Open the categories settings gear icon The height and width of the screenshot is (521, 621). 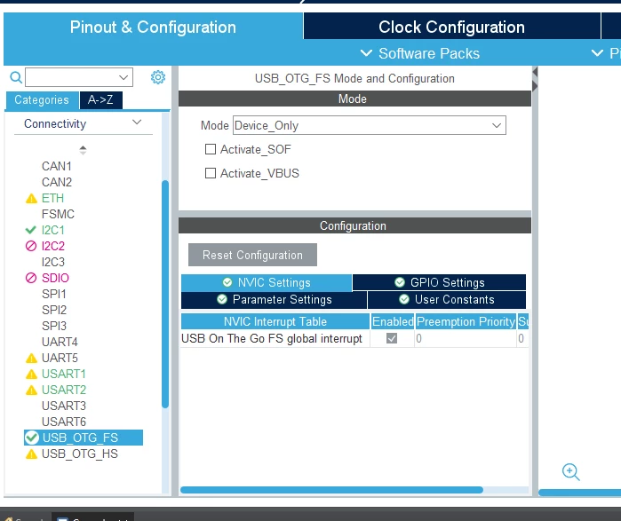tap(158, 77)
